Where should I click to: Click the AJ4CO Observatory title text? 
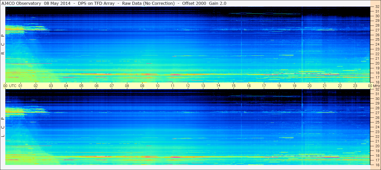click(22, 3)
